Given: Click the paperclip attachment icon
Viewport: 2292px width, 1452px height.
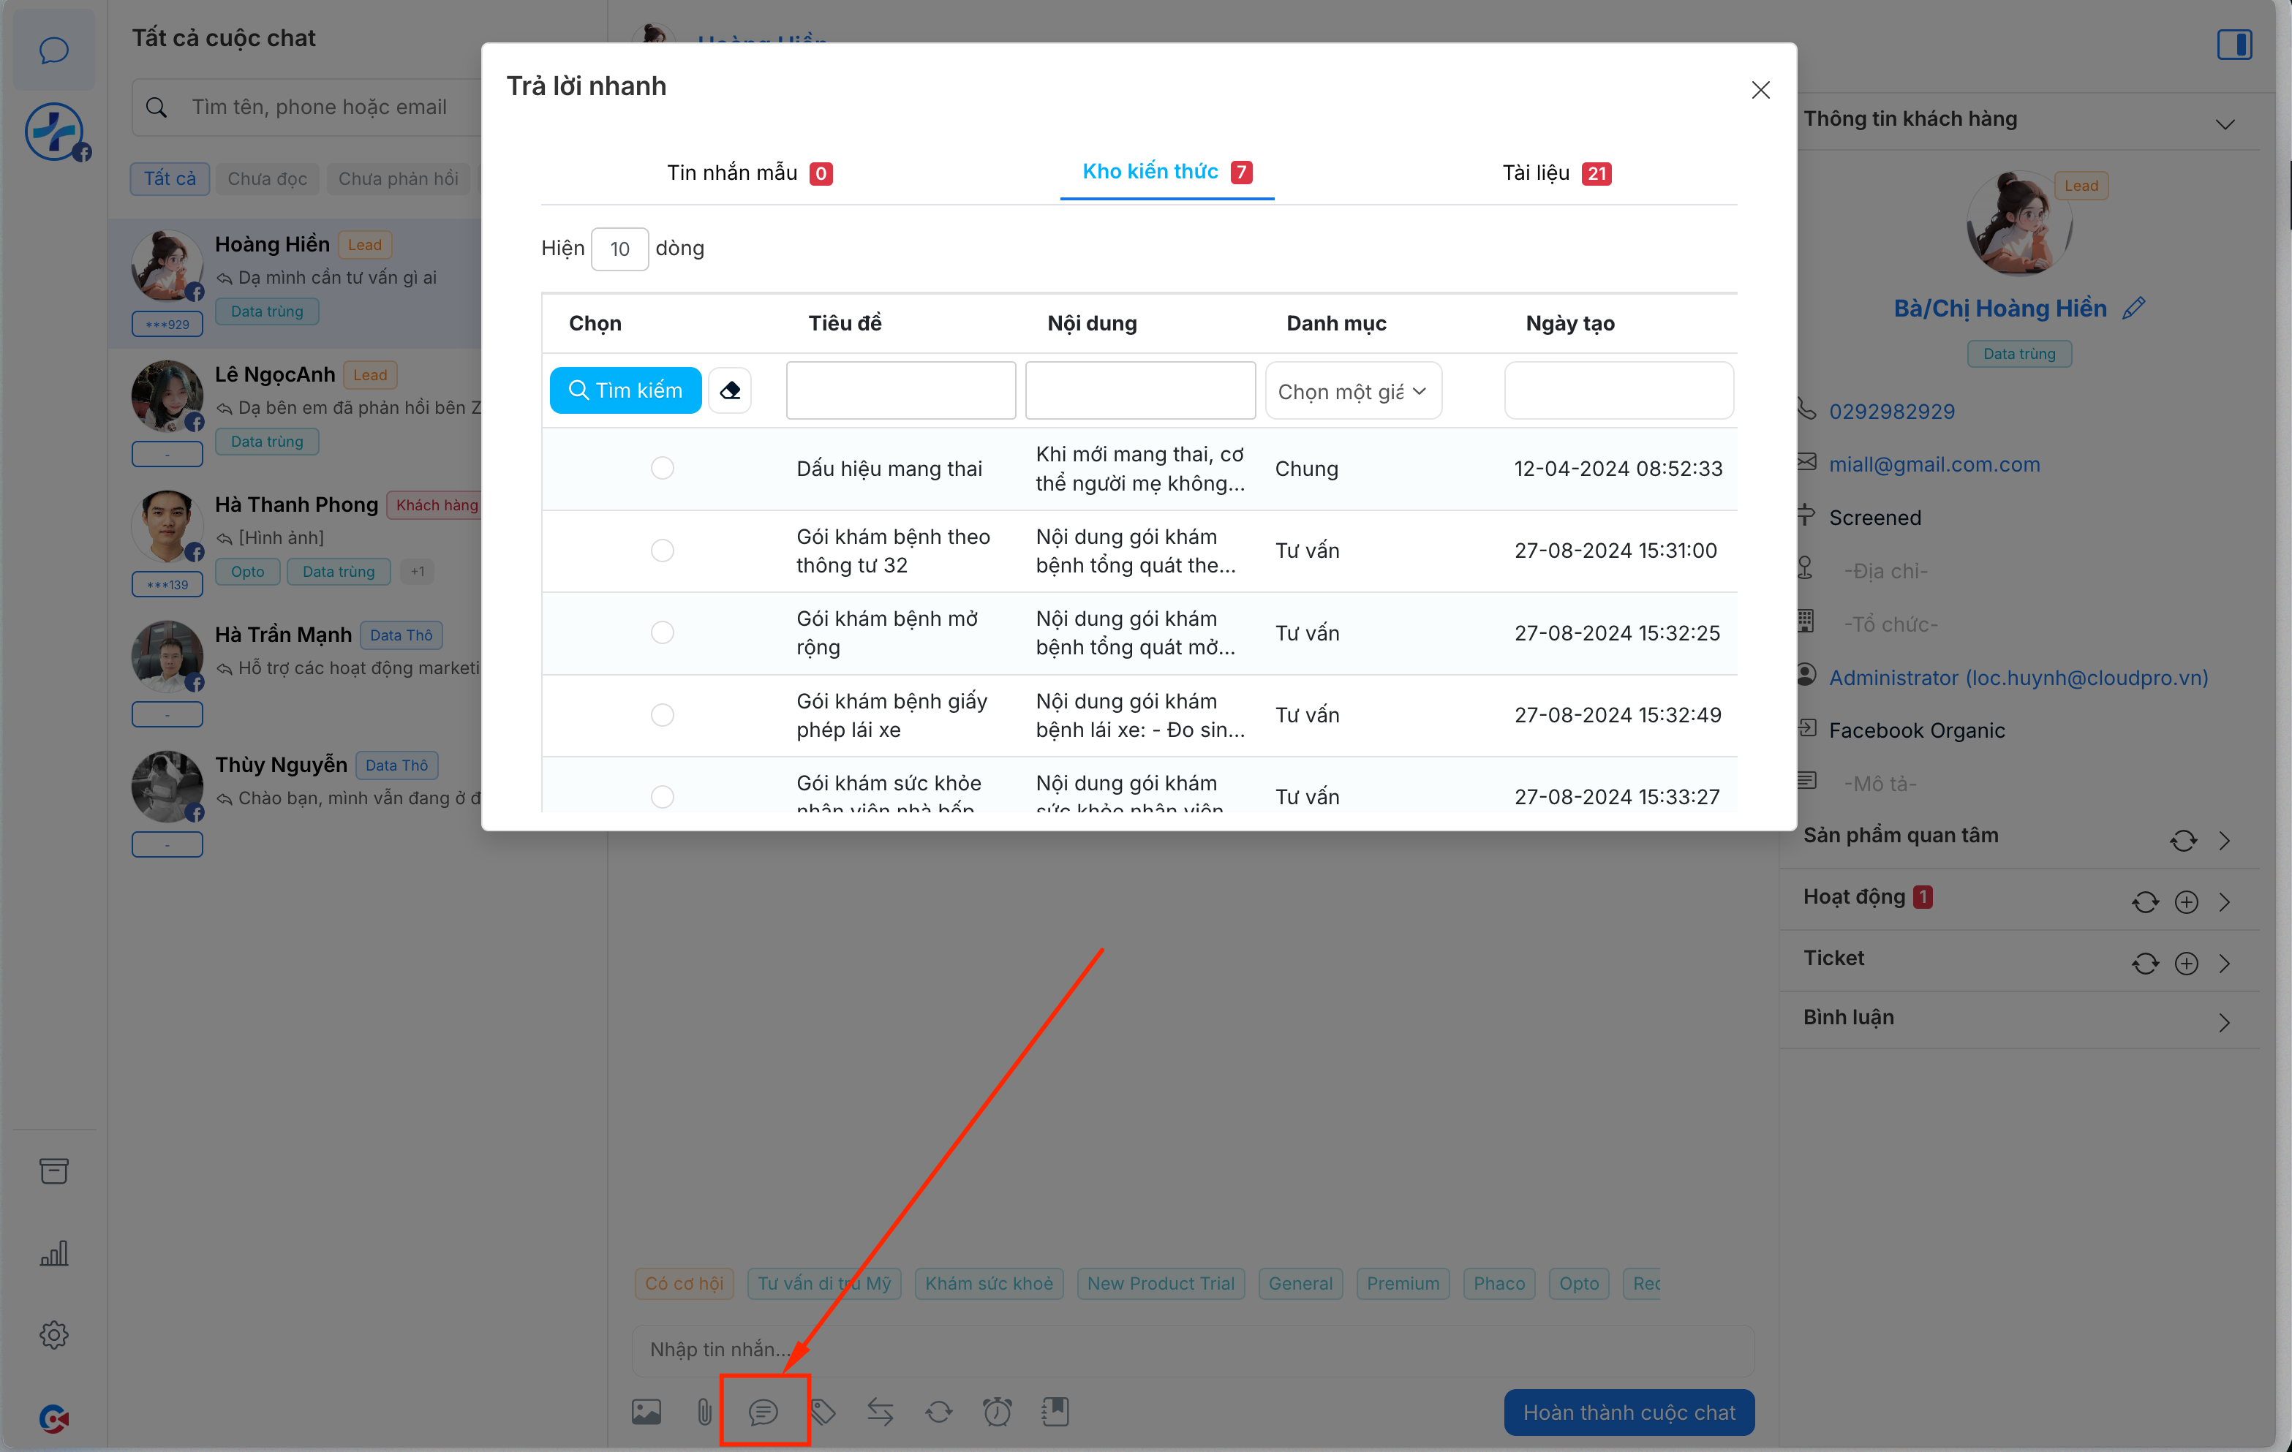Looking at the screenshot, I should point(704,1412).
